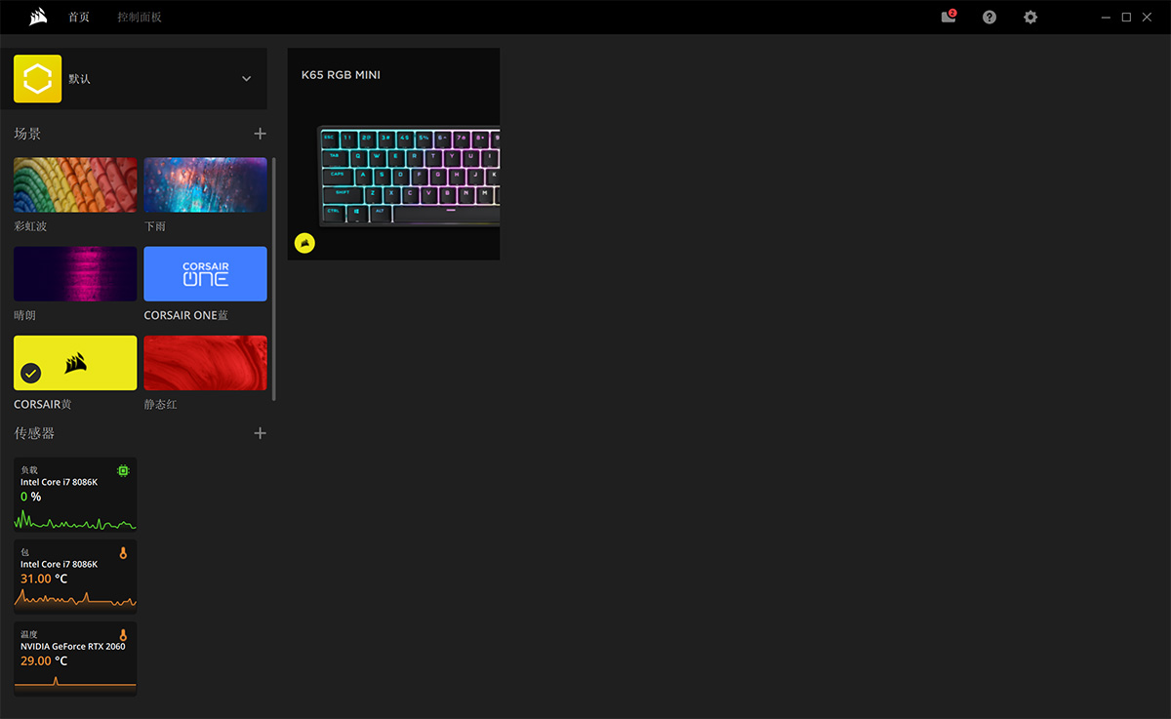1171x719 pixels.
Task: Open the help question mark icon
Action: pos(989,17)
